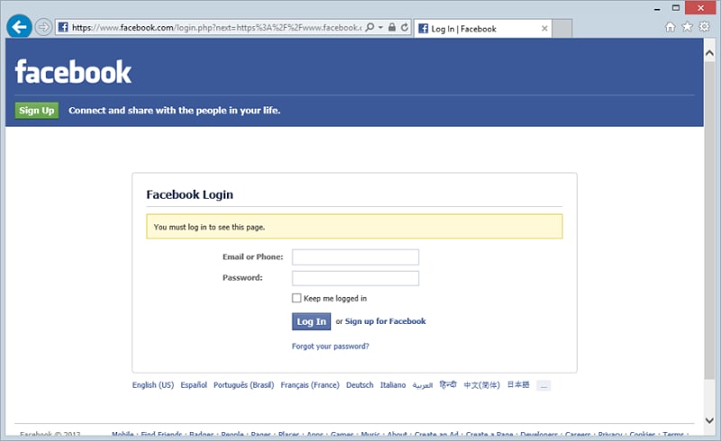
Task: Click the 'Password:' label
Action: click(x=242, y=277)
